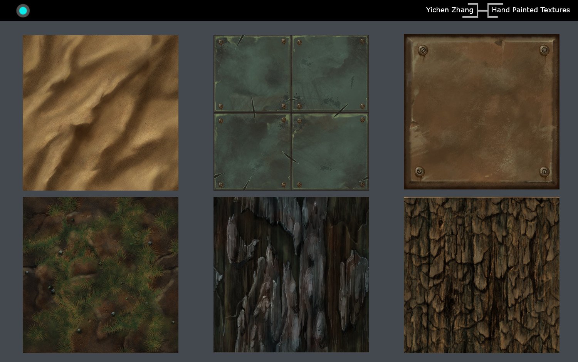Select the rusty copper plate texture
Viewport: 578px width, 362px height.
(x=482, y=112)
